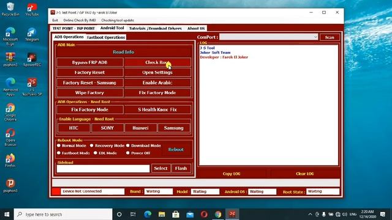The width and height of the screenshot is (392, 220).
Task: Open Chrome from the taskbar
Action: pos(218,215)
